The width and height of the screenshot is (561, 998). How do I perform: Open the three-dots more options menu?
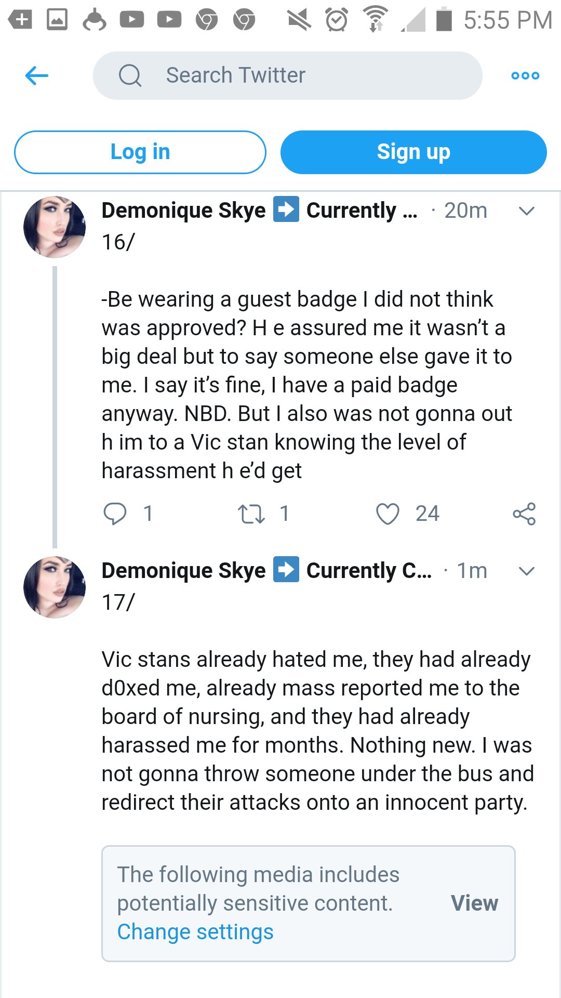pos(525,76)
